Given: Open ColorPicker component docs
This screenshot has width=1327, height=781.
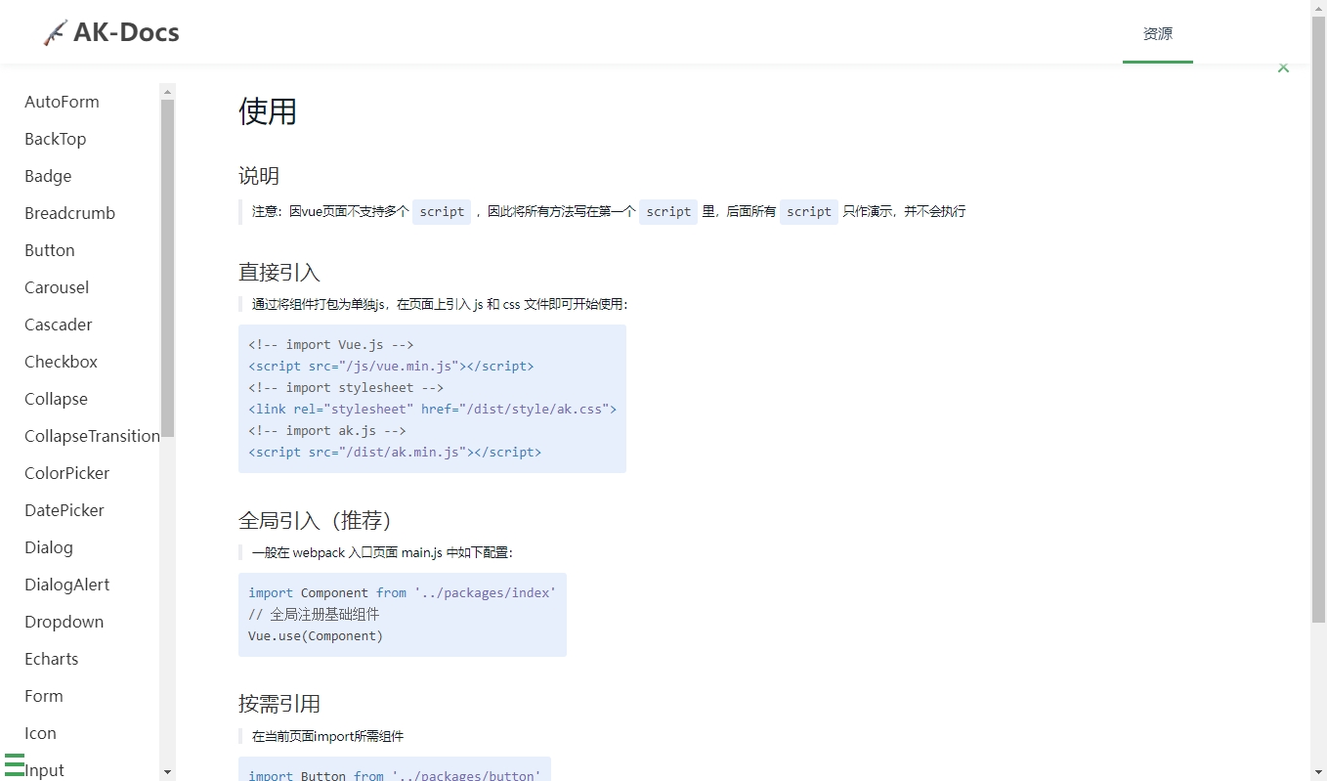Looking at the screenshot, I should coord(67,473).
